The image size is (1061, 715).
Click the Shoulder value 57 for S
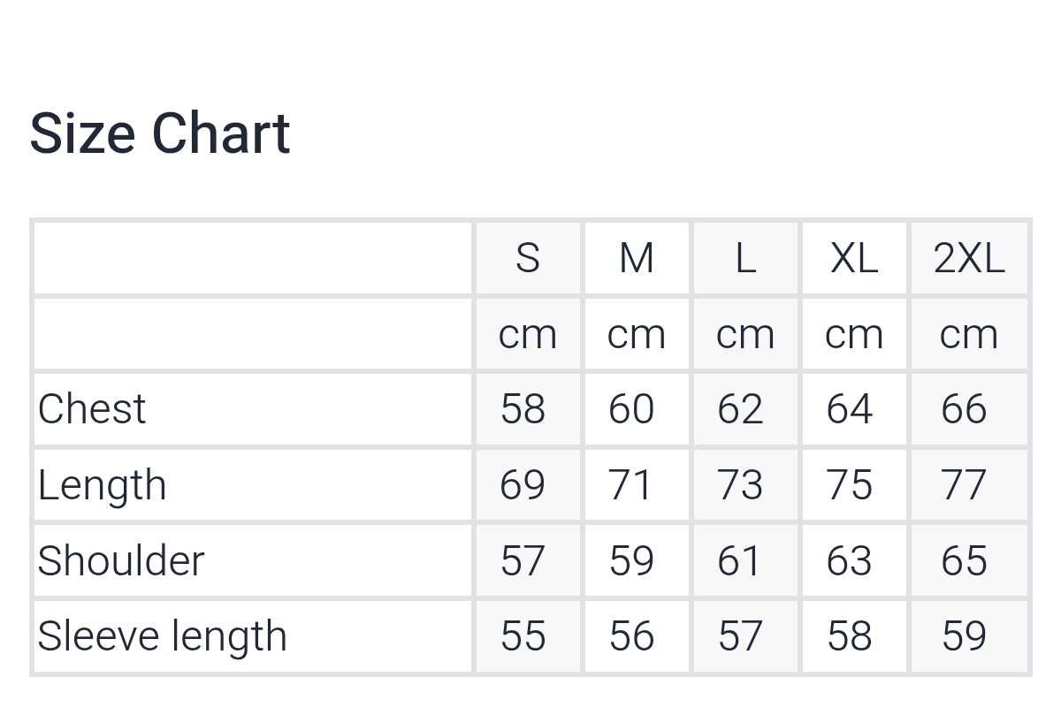tap(523, 561)
